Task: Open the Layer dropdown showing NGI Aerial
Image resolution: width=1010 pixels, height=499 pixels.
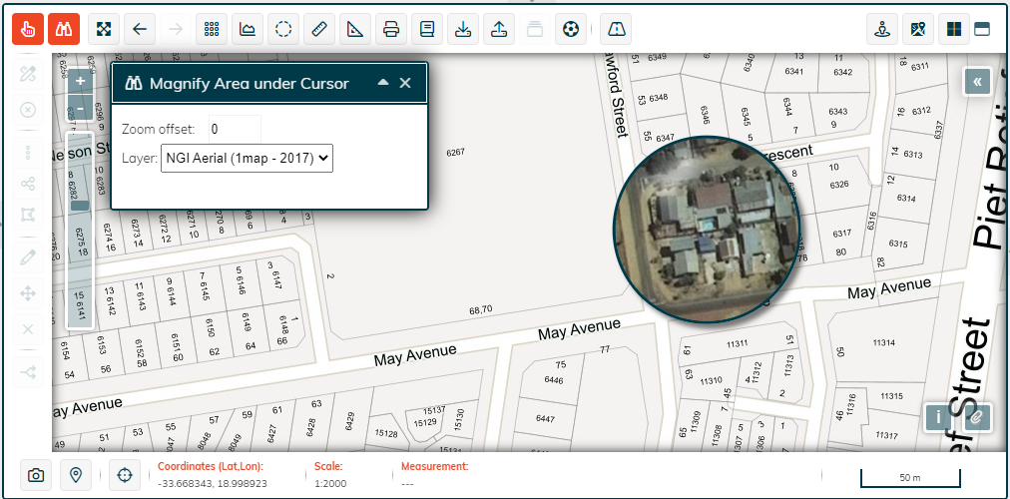Action: point(247,158)
